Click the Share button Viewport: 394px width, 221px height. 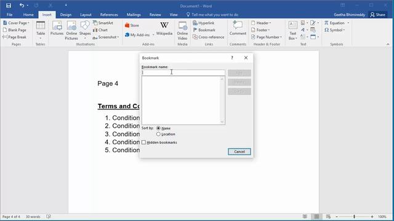click(377, 15)
